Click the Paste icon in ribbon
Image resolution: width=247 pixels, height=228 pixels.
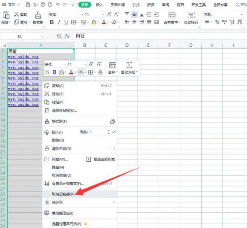[6, 15]
